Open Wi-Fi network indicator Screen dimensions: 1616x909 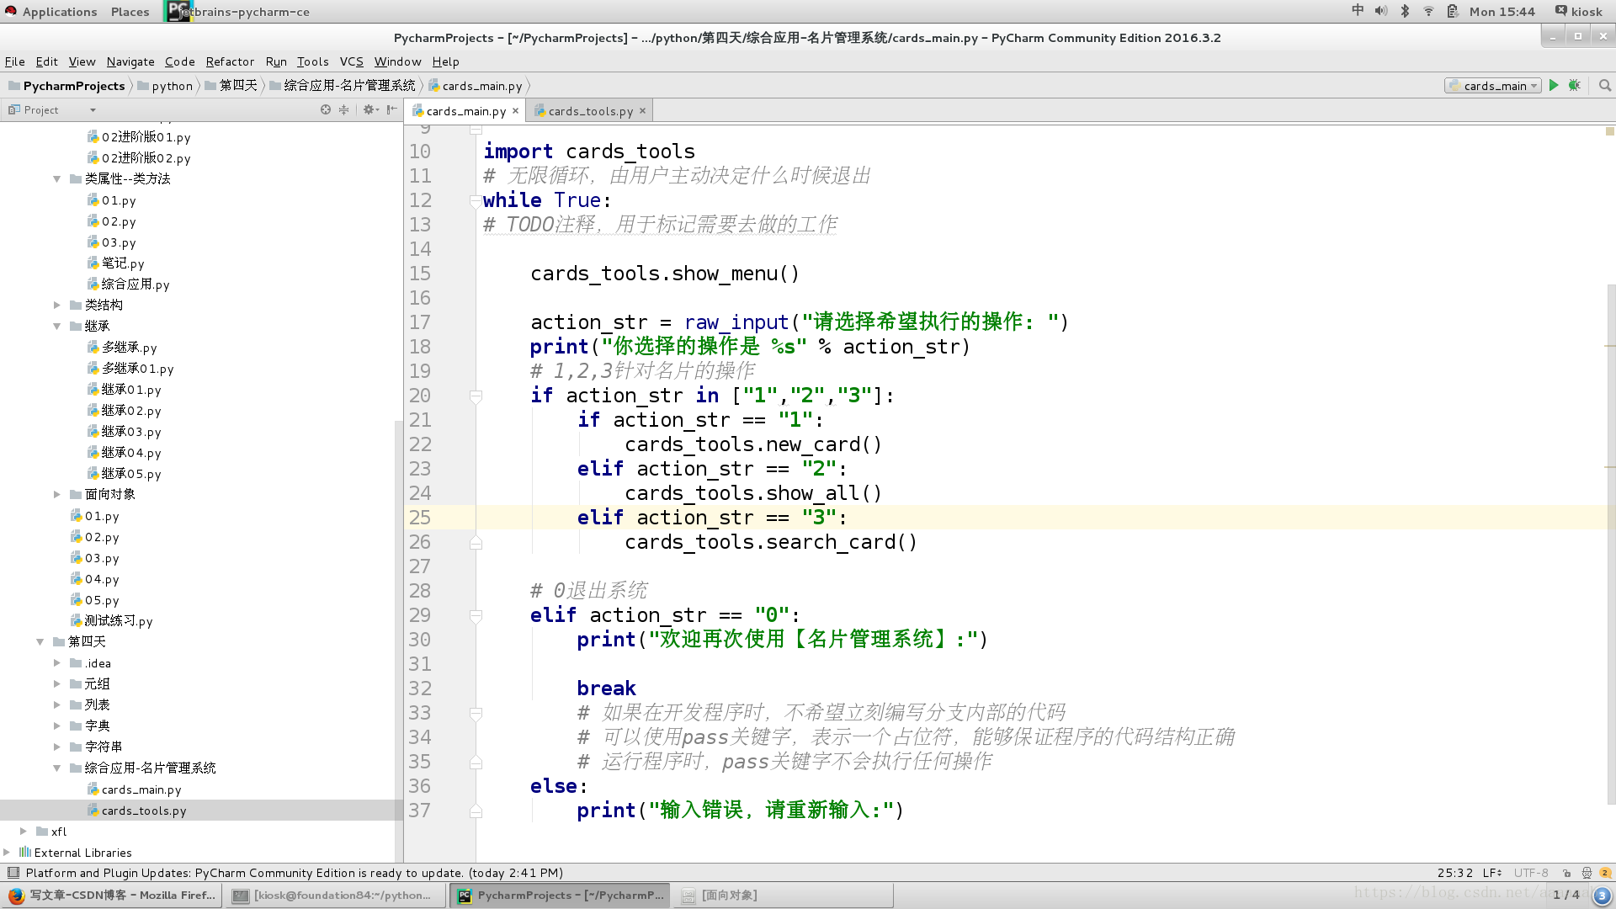pos(1428,11)
